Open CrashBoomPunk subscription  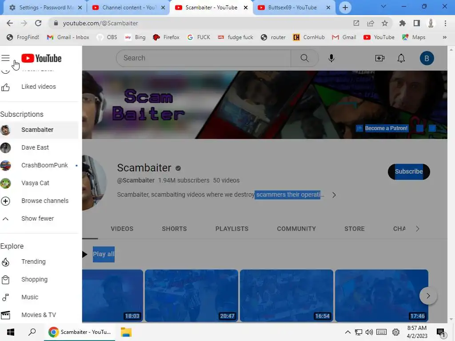coord(39,165)
